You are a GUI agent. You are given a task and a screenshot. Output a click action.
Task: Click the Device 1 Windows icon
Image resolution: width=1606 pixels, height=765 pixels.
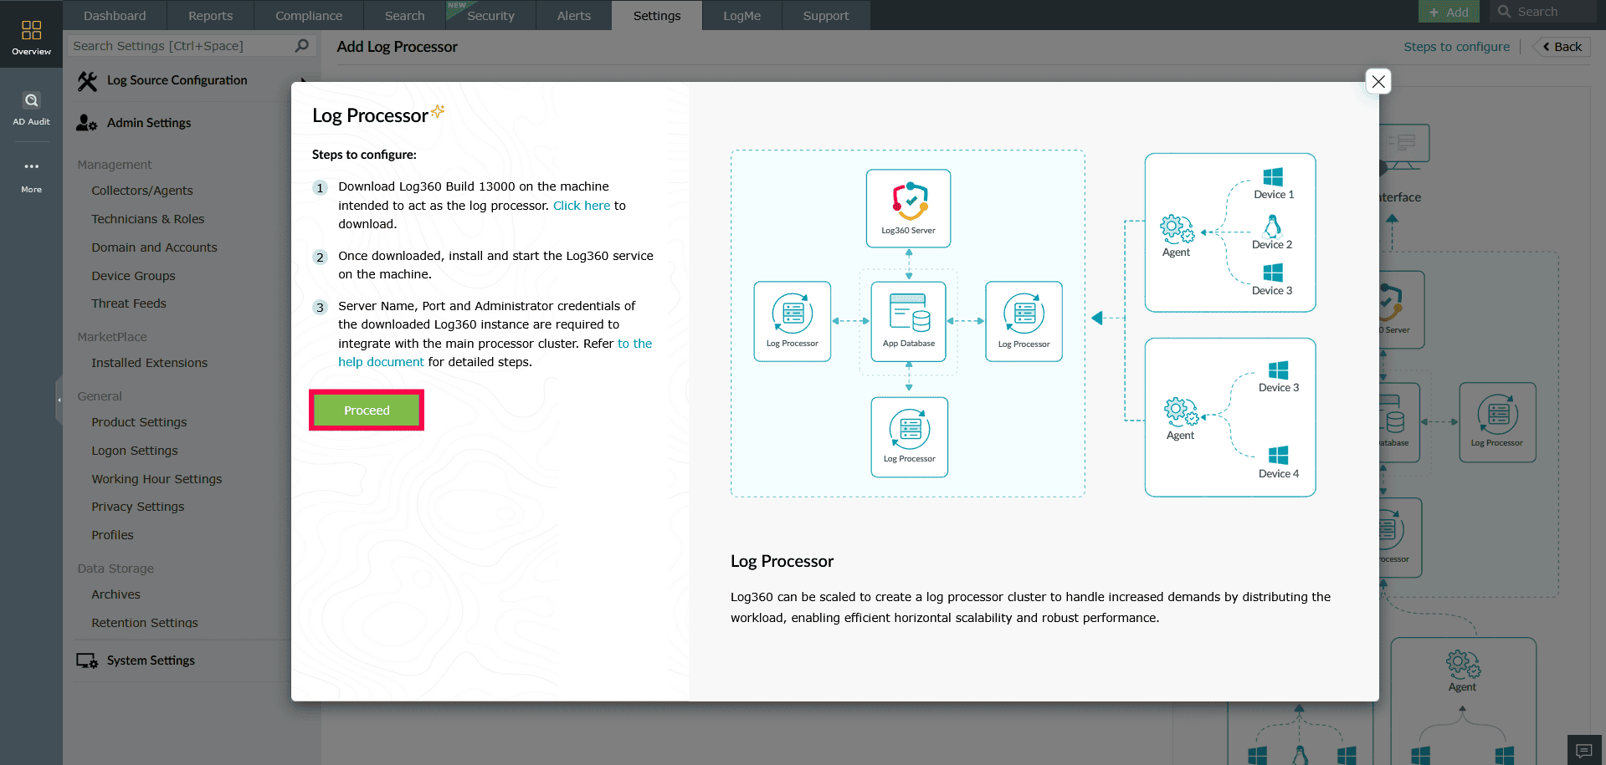click(x=1273, y=176)
